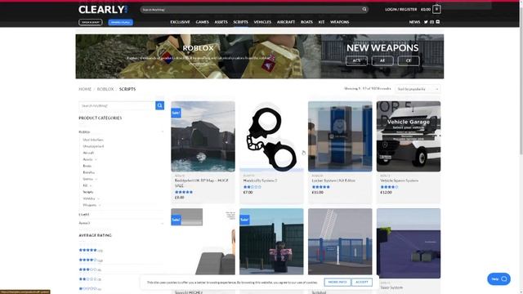Go to ROBLOX in the breadcrumb
This screenshot has height=294, width=523.
tap(105, 89)
